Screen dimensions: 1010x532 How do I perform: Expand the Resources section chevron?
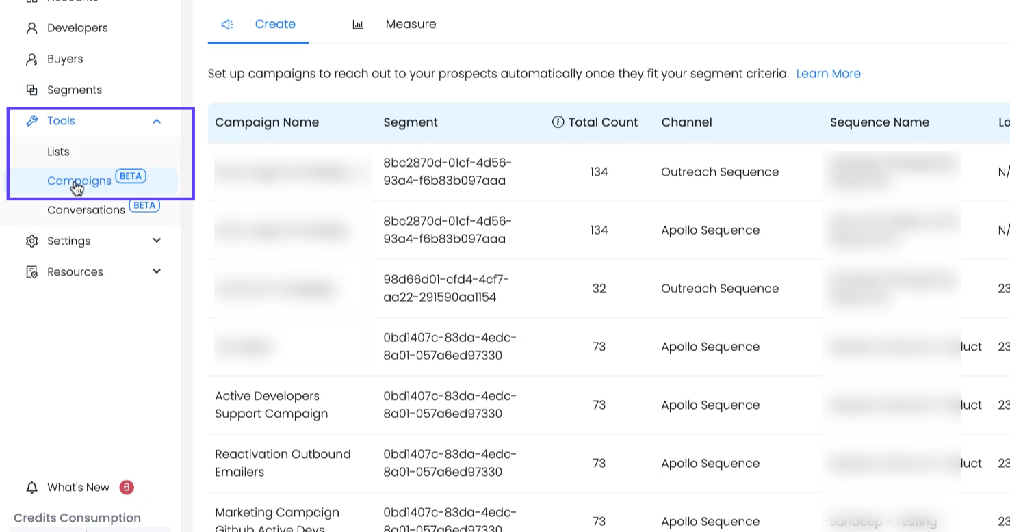(157, 271)
